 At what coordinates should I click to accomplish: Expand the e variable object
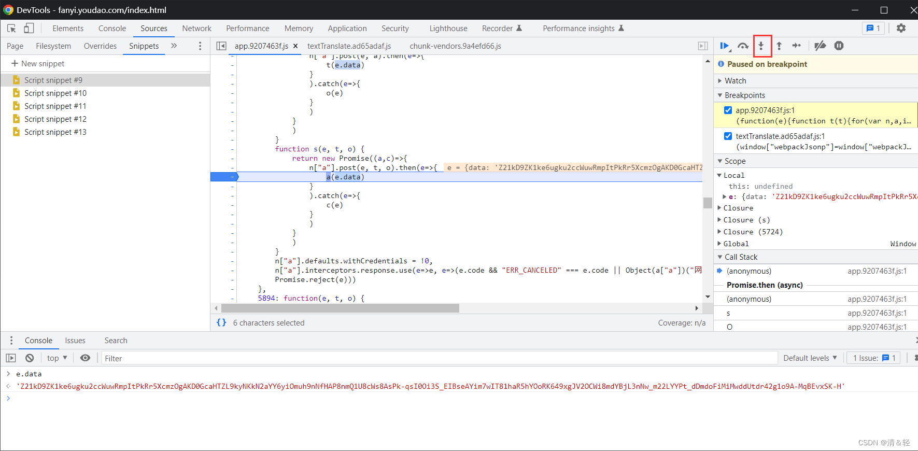click(x=725, y=196)
